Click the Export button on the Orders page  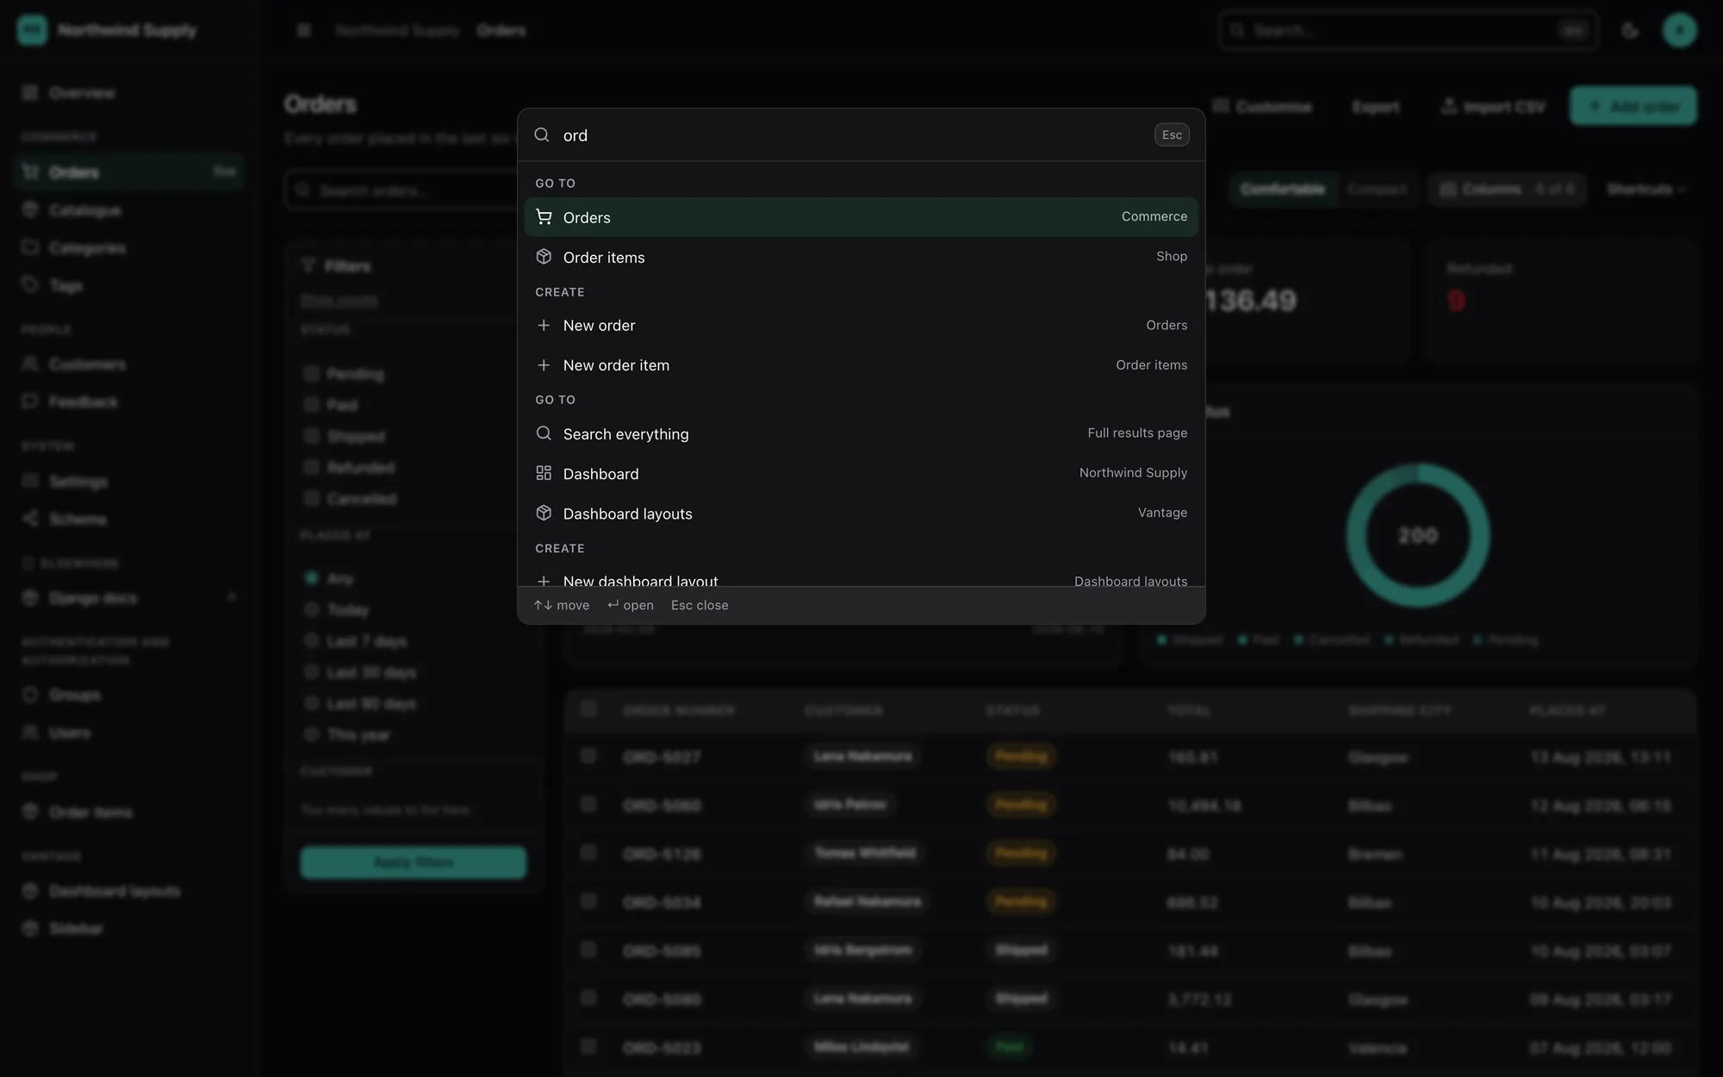(x=1376, y=107)
